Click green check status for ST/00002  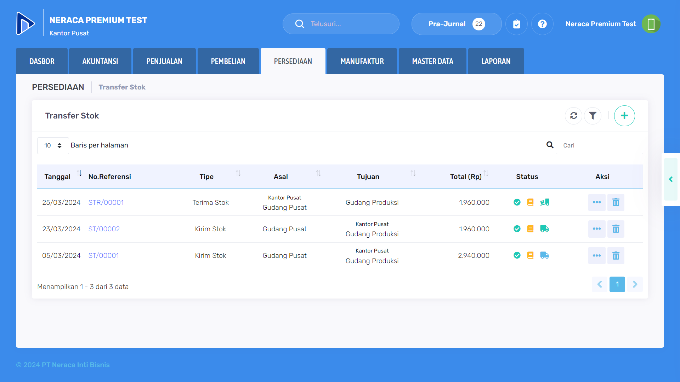click(517, 229)
